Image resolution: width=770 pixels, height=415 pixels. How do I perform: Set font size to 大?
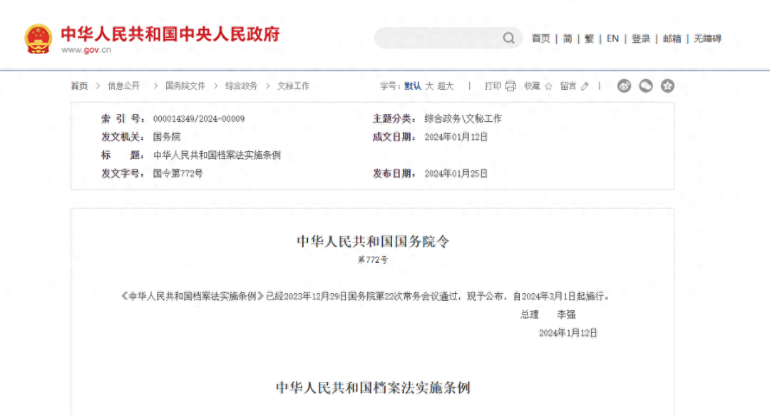430,86
